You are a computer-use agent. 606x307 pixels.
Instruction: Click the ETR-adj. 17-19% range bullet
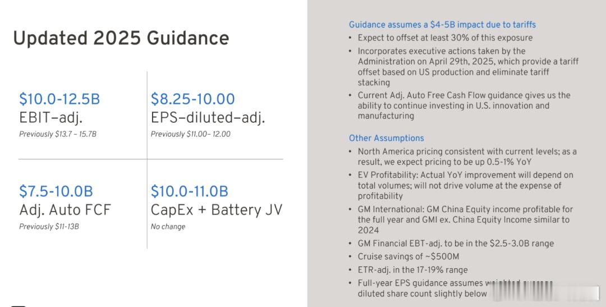click(412, 270)
